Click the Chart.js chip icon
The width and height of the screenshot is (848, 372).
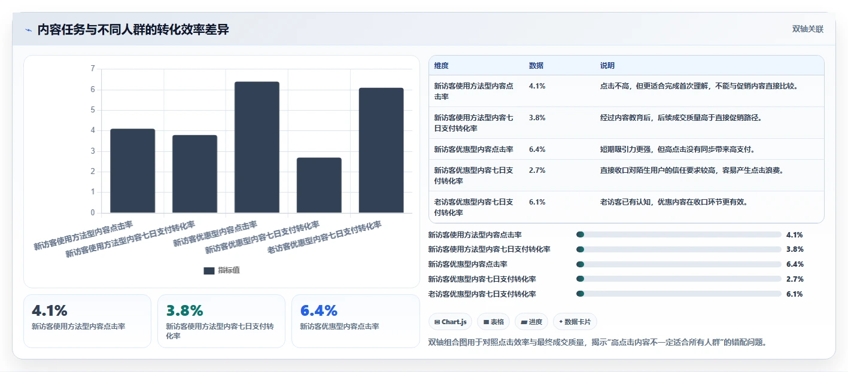point(437,322)
